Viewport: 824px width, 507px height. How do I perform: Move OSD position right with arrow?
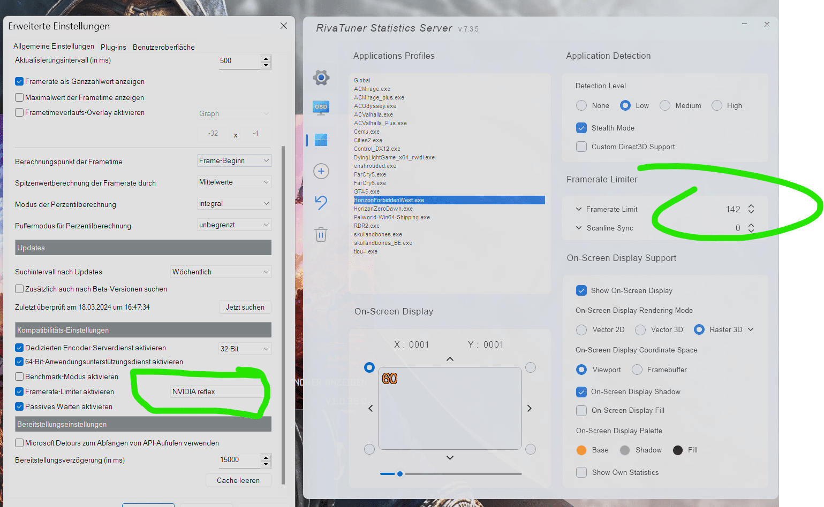point(530,408)
